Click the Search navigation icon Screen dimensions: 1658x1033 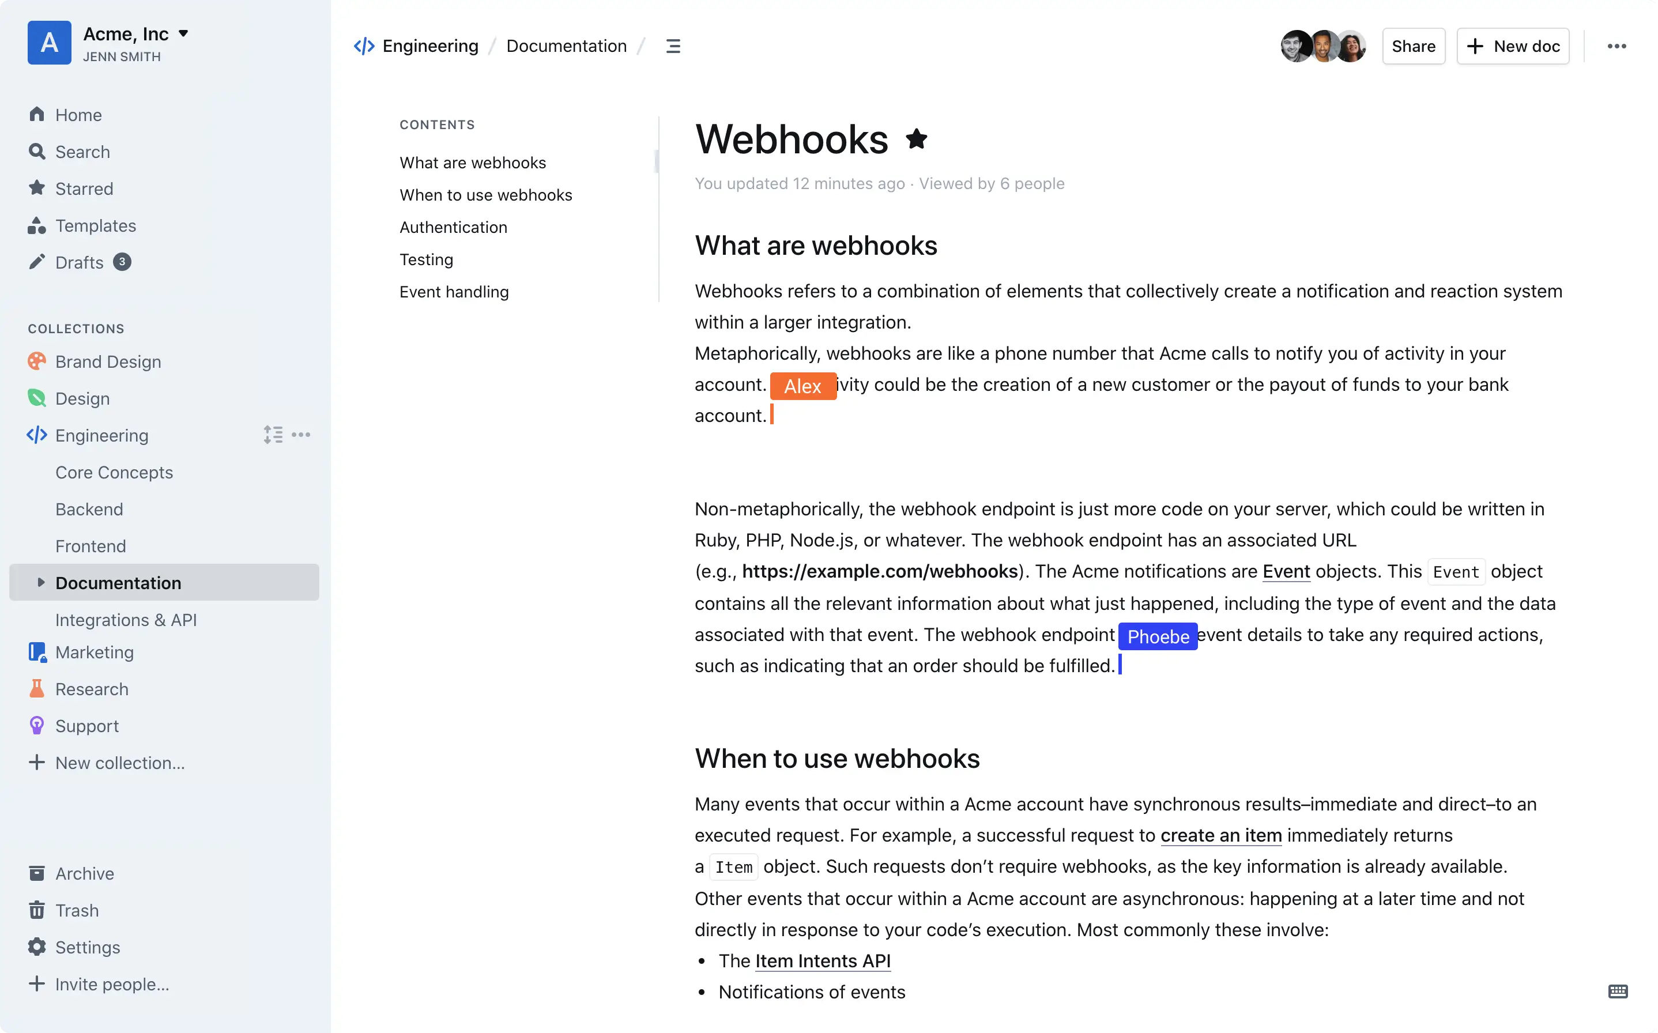pyautogui.click(x=36, y=151)
